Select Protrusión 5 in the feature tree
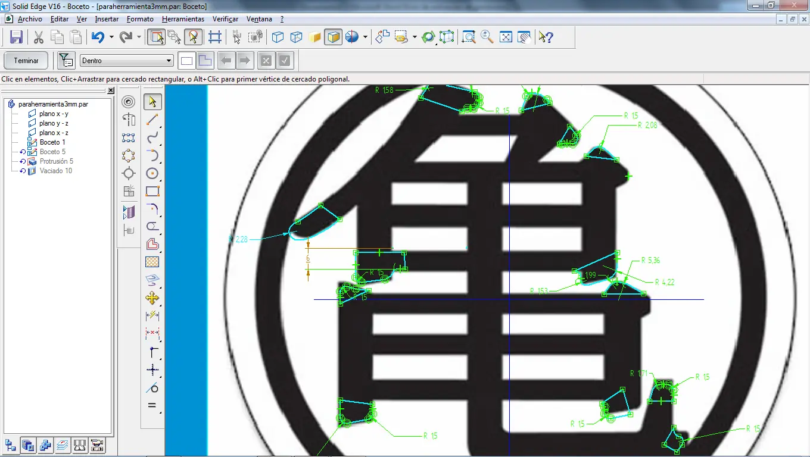The image size is (810, 457). (x=57, y=161)
